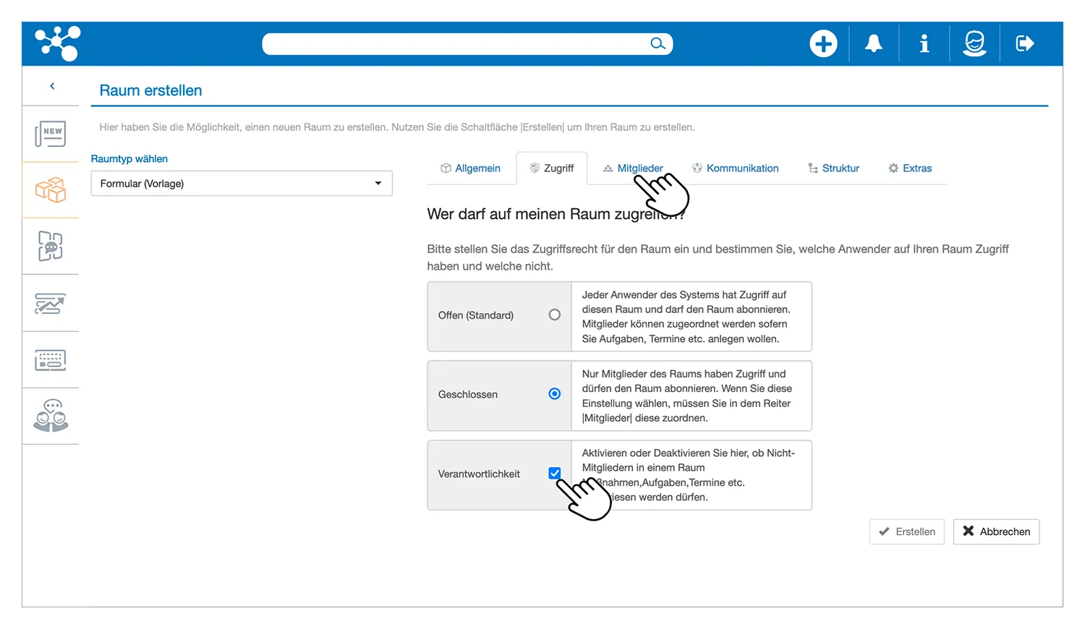Open notifications bell icon
Viewport: 1085px width, 629px height.
(874, 44)
